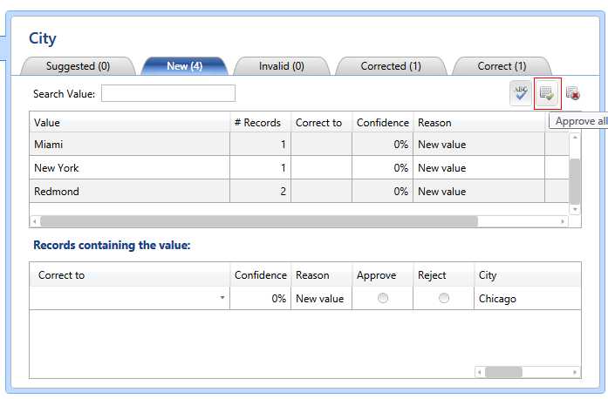Click the records grid scroll left arrow
This screenshot has height=399, width=608.
point(480,372)
